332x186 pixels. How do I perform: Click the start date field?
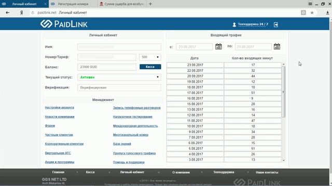pyautogui.click(x=194, y=47)
